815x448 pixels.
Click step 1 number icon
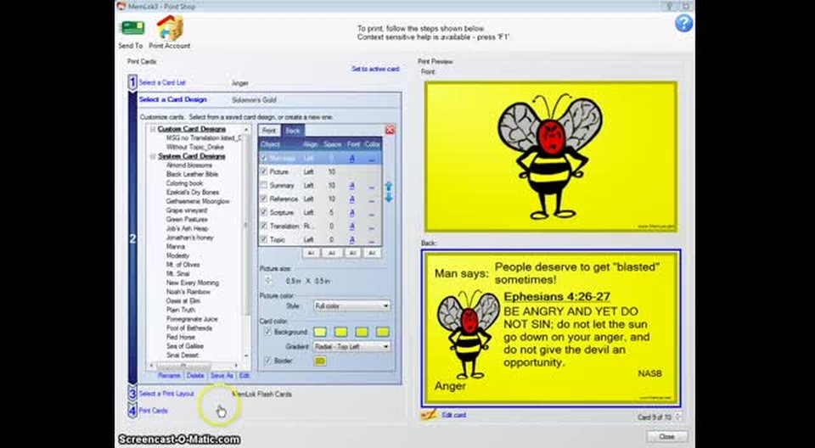(132, 82)
